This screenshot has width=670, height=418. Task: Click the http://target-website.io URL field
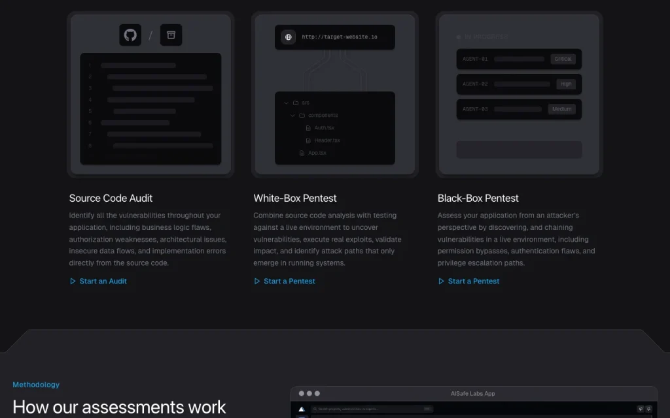tap(335, 37)
